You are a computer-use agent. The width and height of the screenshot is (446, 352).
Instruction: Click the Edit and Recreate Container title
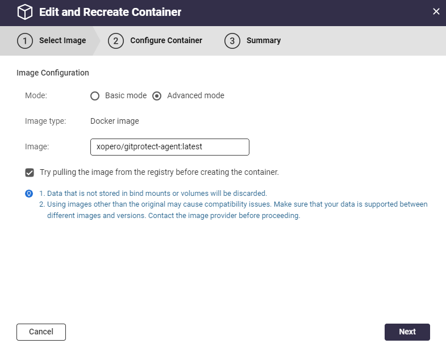coord(110,12)
